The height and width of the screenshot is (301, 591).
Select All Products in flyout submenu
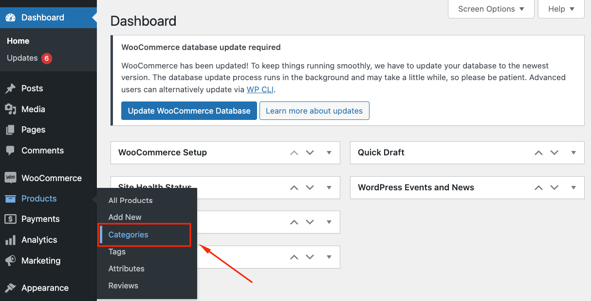tap(130, 201)
